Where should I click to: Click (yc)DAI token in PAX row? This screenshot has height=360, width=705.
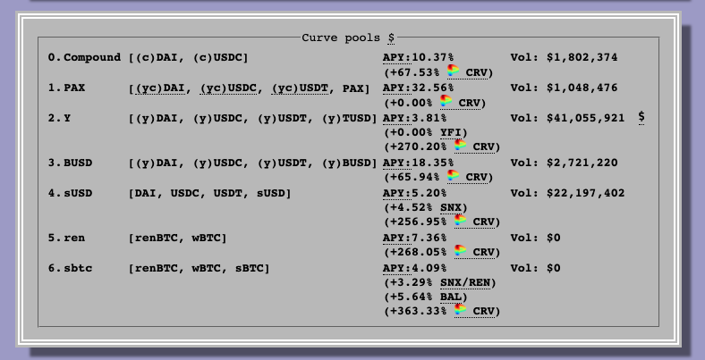click(160, 88)
